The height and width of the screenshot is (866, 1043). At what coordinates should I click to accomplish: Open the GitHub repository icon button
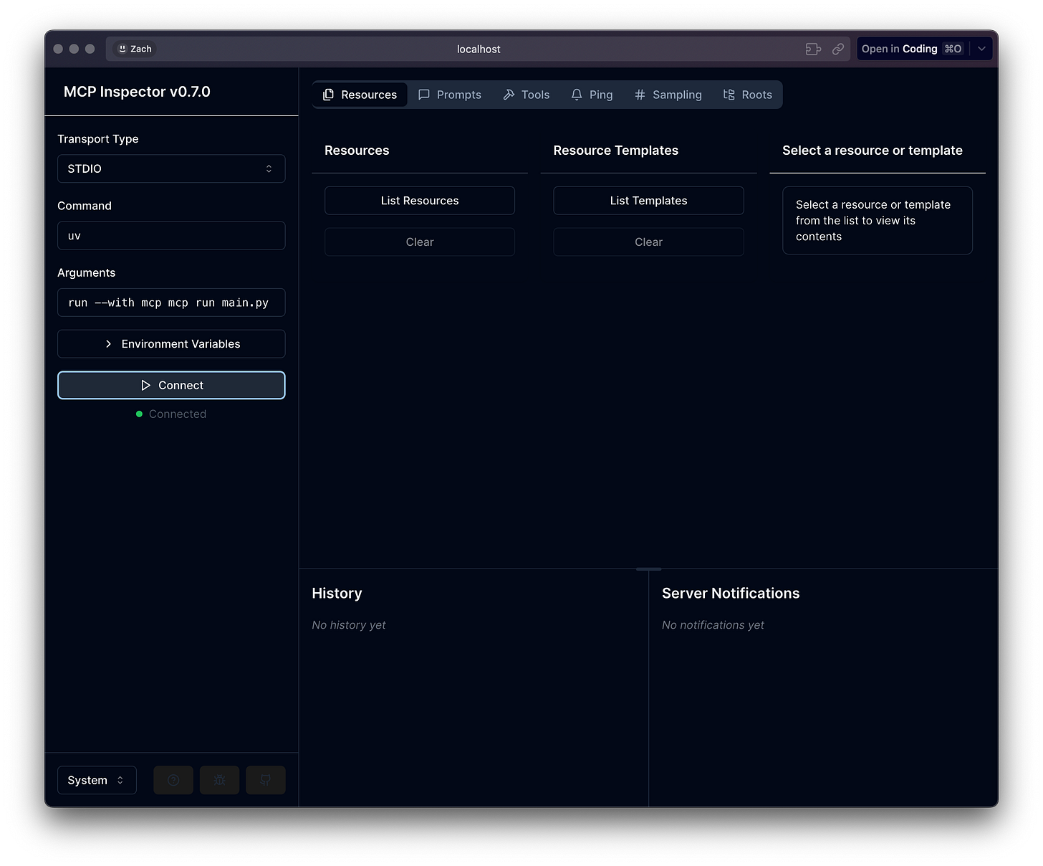coord(265,780)
